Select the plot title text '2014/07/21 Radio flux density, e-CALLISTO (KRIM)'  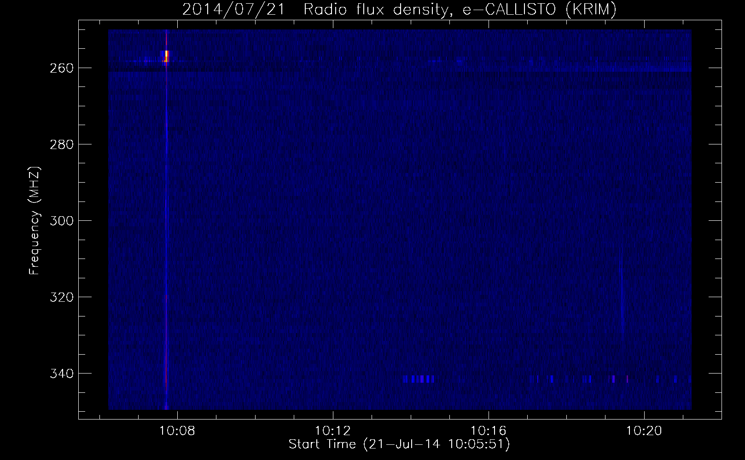[x=399, y=10]
